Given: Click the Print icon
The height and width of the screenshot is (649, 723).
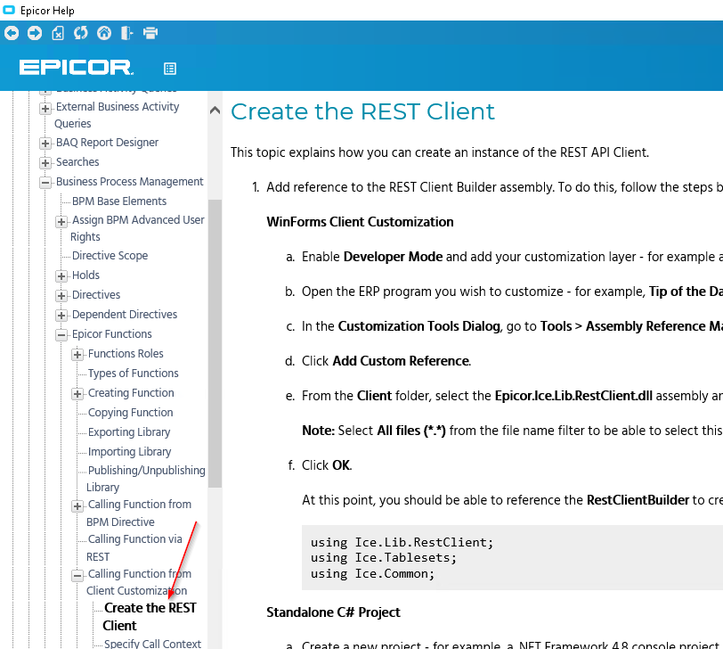Looking at the screenshot, I should [x=150, y=33].
